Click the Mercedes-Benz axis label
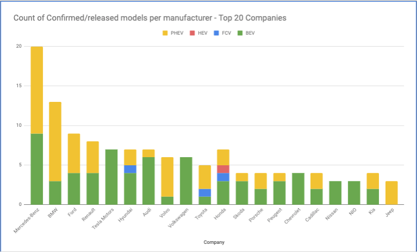Screen dimensions: 417x252 click(x=26, y=221)
